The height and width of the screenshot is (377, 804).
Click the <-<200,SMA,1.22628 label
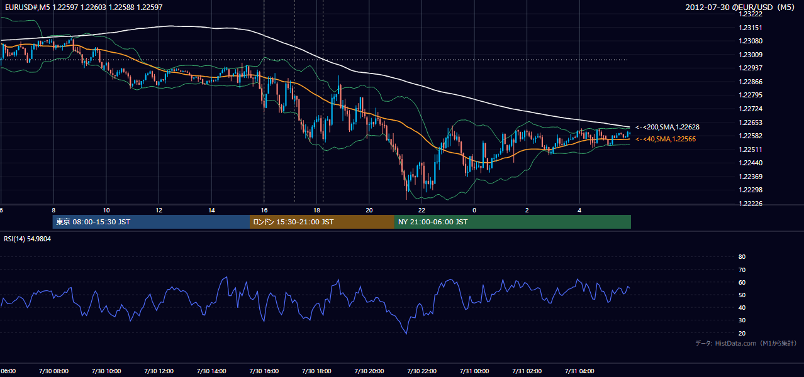(667, 127)
